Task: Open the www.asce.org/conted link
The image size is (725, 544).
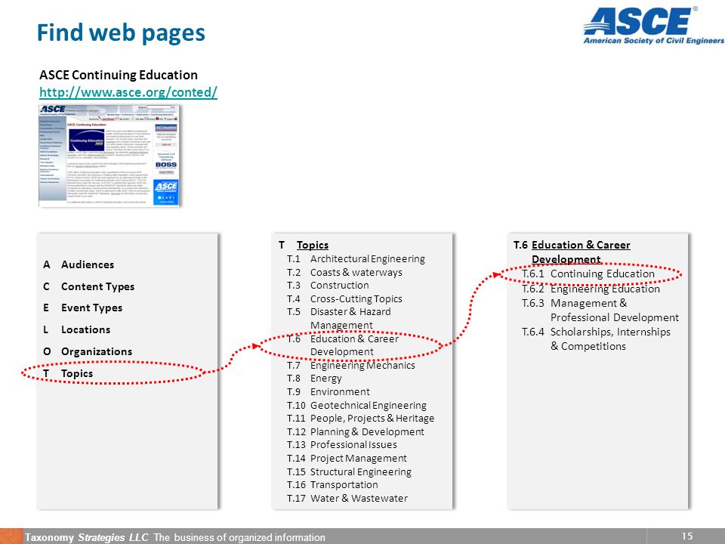Action: 128,92
